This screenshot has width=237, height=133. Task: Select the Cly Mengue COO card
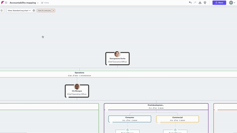click(x=77, y=91)
